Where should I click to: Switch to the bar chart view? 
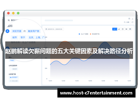click(119, 29)
